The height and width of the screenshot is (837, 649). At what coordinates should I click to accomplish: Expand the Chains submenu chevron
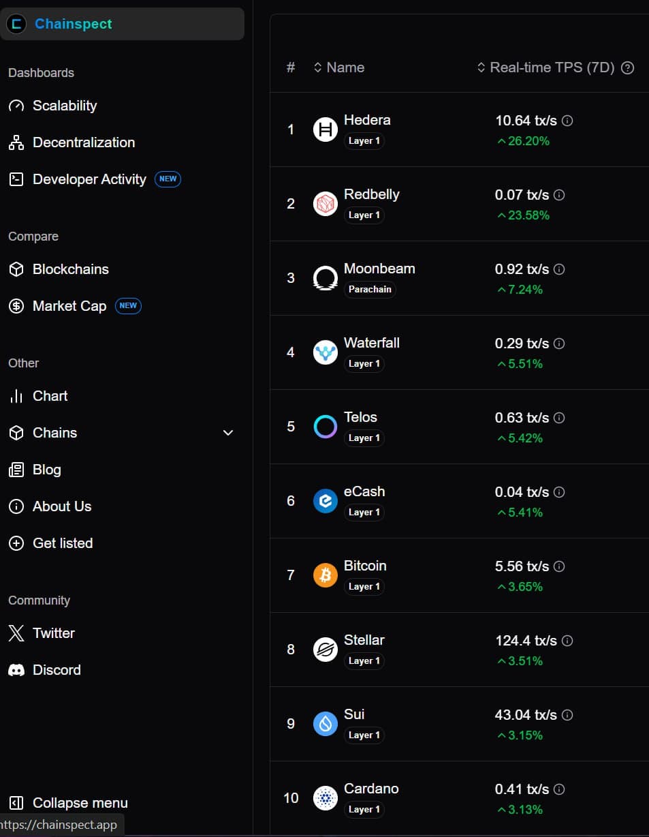228,433
